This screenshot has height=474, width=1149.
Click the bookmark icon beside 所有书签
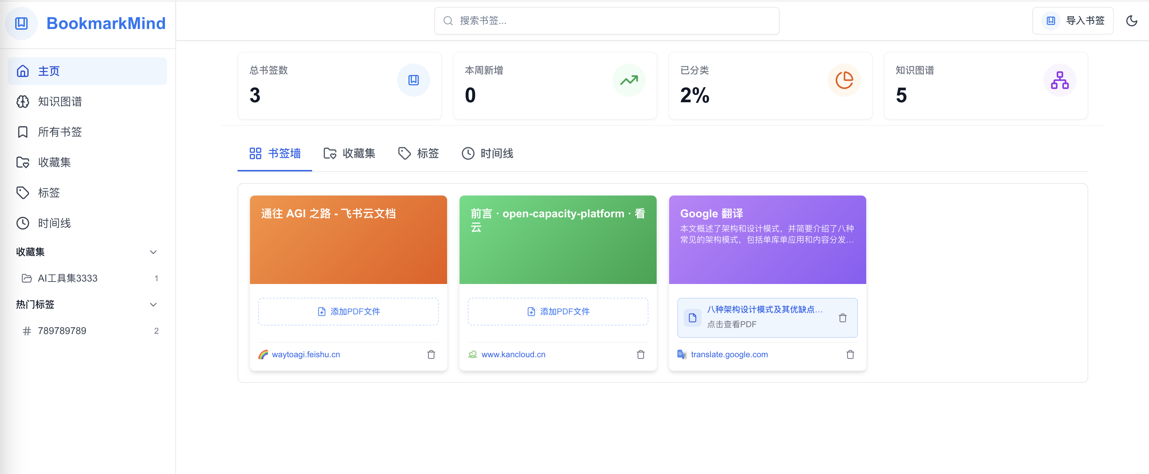(x=23, y=132)
